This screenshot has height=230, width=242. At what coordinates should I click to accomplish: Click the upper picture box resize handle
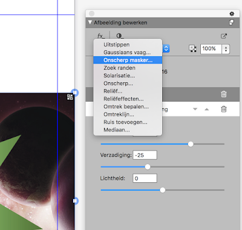75,93
